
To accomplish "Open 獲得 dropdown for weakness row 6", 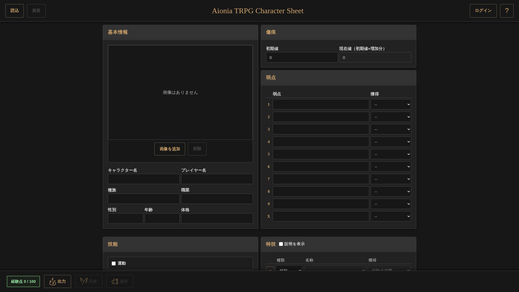I will coord(391,167).
